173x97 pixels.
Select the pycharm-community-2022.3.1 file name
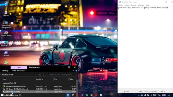click(16, 86)
